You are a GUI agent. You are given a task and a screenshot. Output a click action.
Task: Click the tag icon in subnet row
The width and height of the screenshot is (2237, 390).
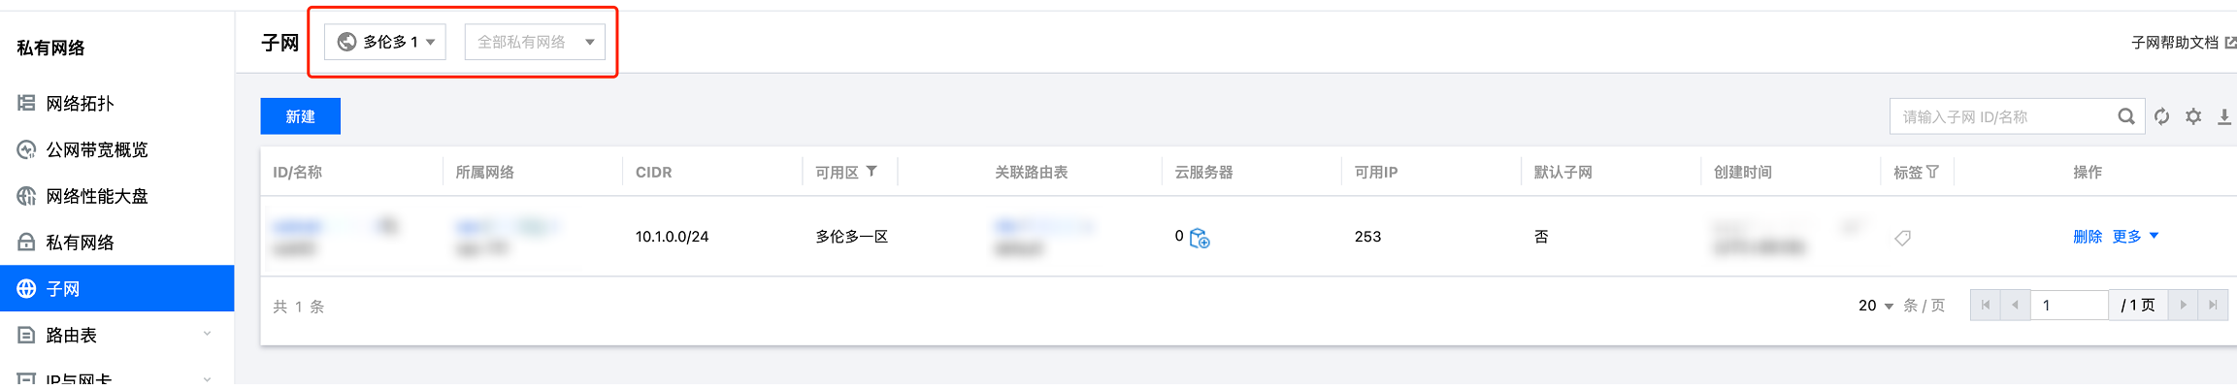1902,238
